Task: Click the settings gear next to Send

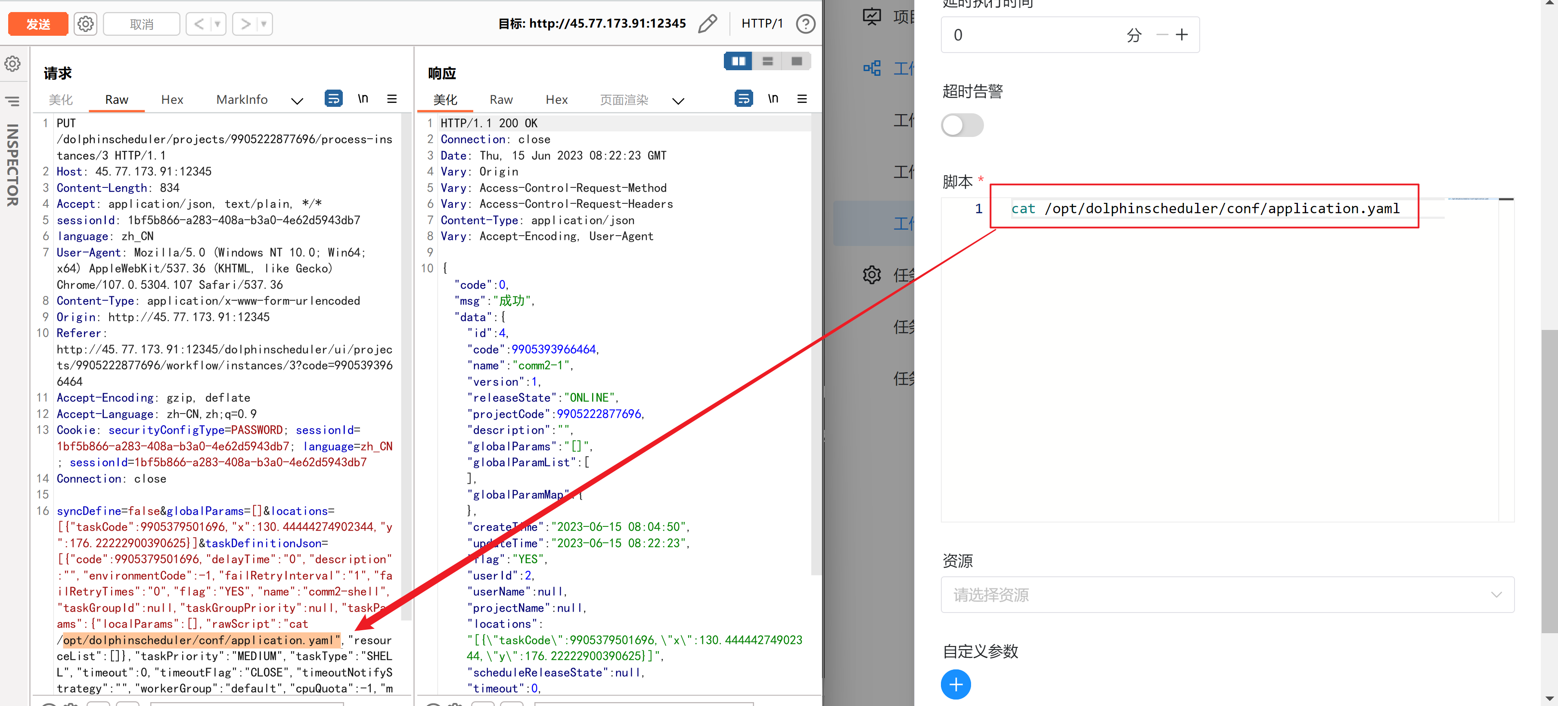Action: point(85,24)
